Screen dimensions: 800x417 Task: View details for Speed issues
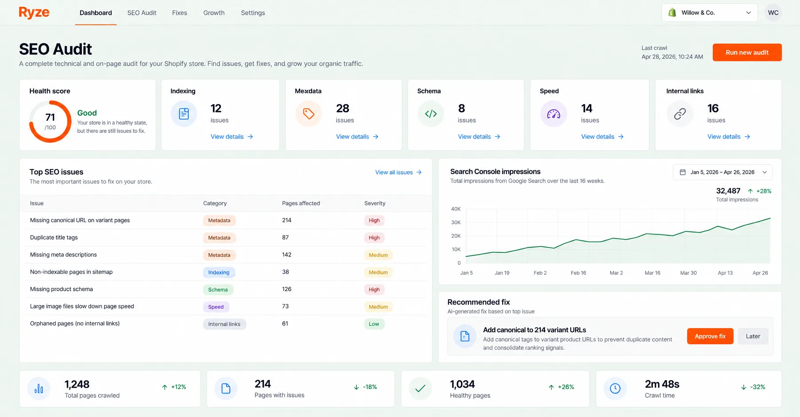(x=602, y=136)
